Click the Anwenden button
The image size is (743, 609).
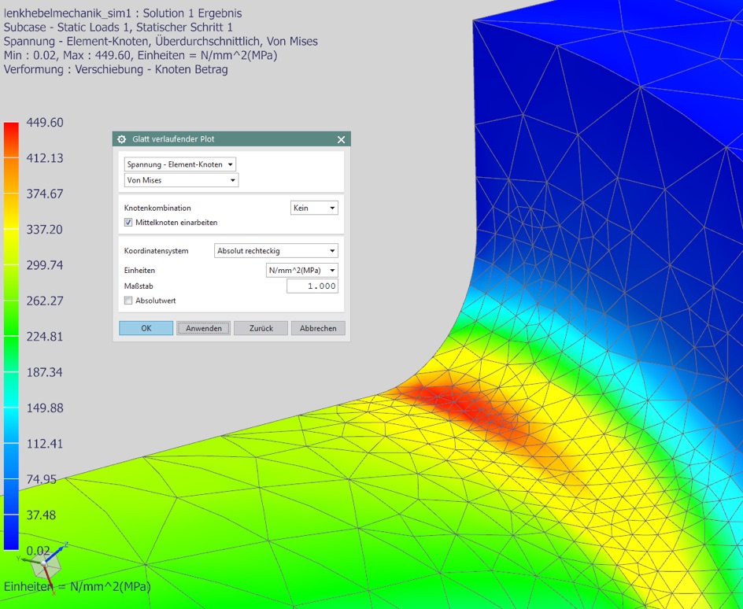[204, 328]
